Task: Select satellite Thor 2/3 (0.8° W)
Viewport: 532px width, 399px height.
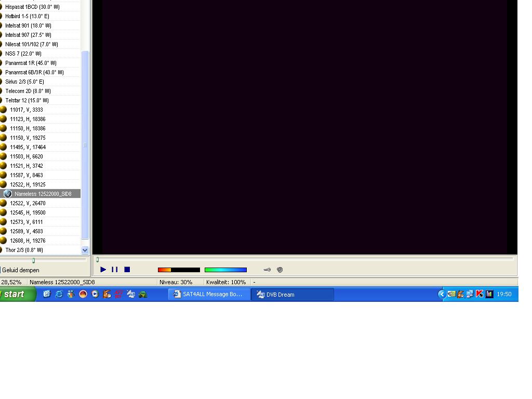Action: tap(24, 250)
